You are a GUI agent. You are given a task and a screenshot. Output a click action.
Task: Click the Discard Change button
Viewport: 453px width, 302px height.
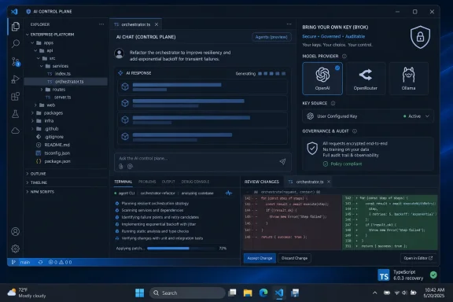point(294,258)
